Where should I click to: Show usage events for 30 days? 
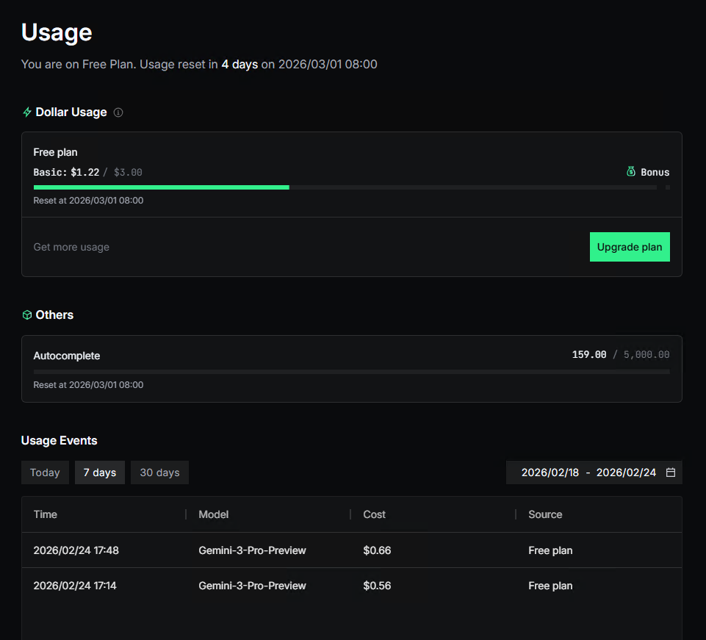point(159,472)
